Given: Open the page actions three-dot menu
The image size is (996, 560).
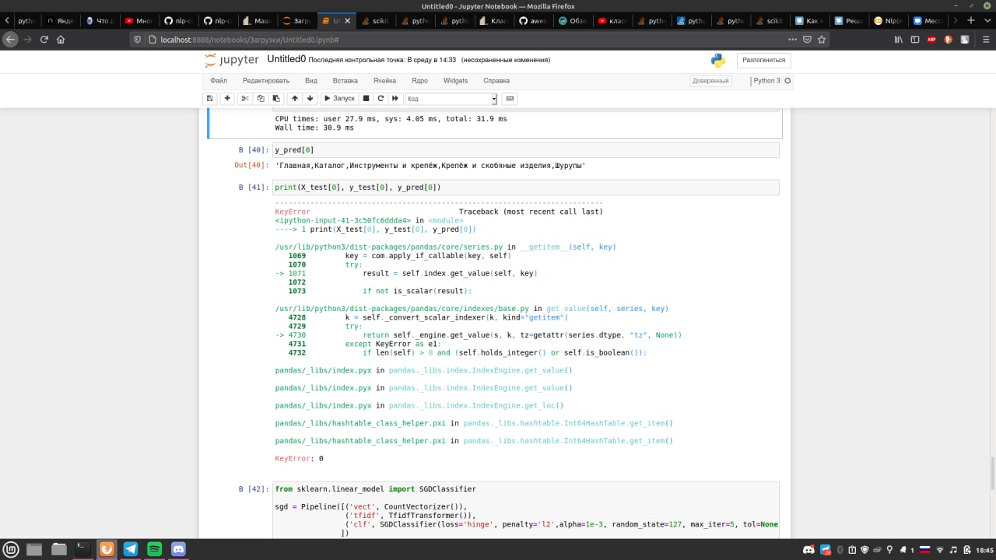Looking at the screenshot, I should [x=792, y=39].
